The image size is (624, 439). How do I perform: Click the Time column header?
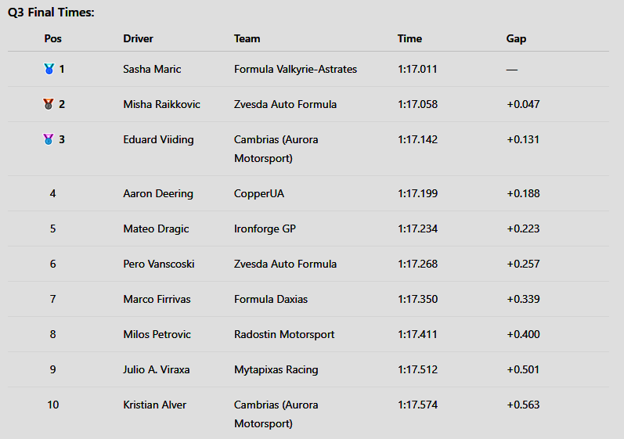(x=409, y=38)
